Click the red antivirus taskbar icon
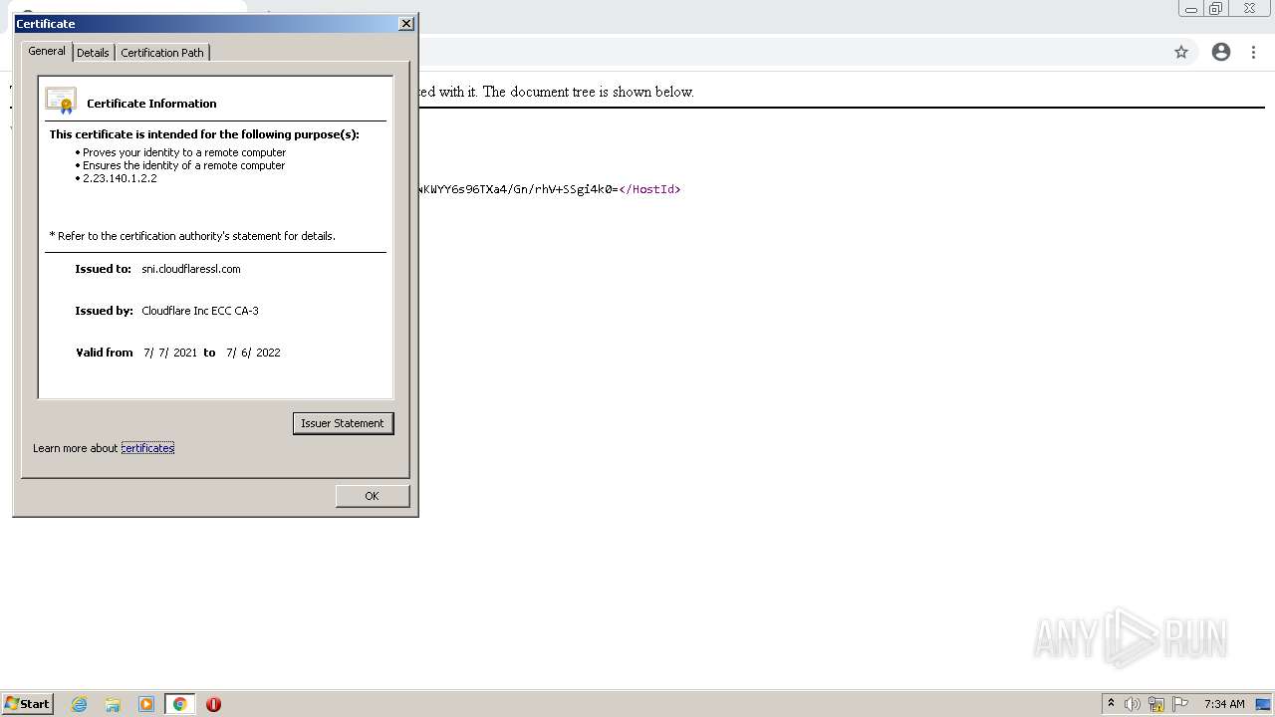1275x717 pixels. tap(213, 704)
